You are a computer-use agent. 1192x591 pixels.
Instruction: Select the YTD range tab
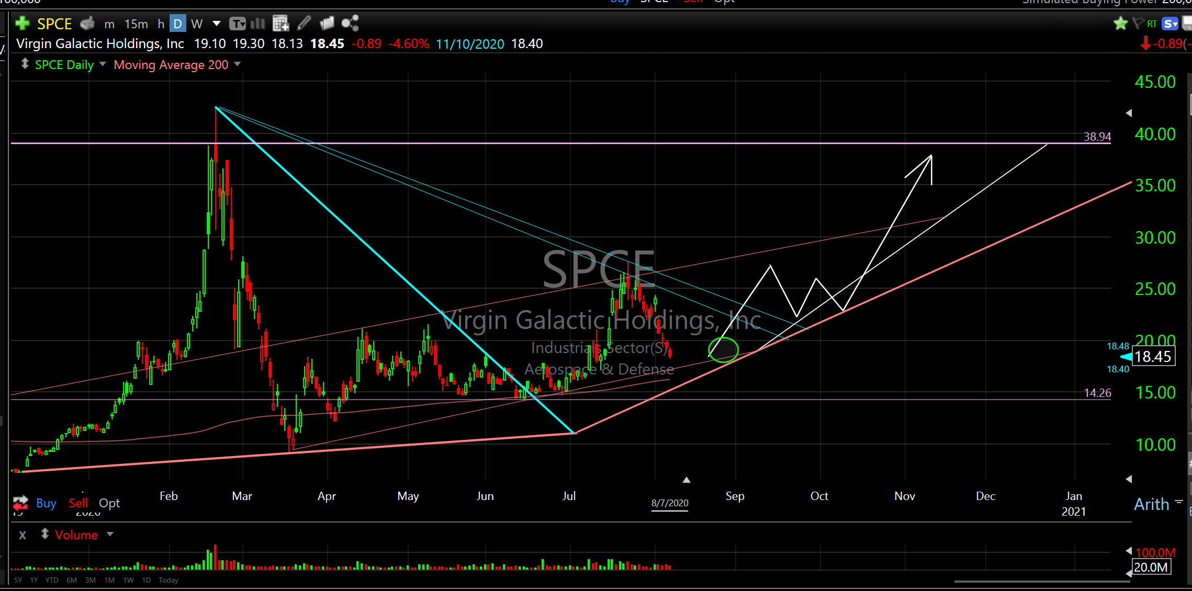[52, 580]
